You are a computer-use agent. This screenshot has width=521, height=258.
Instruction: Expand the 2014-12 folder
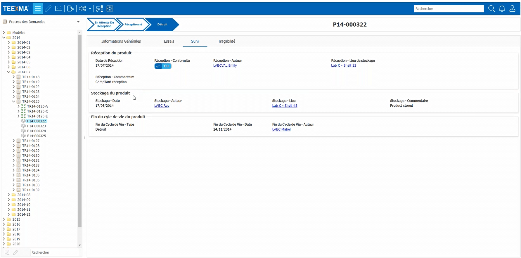pyautogui.click(x=9, y=214)
